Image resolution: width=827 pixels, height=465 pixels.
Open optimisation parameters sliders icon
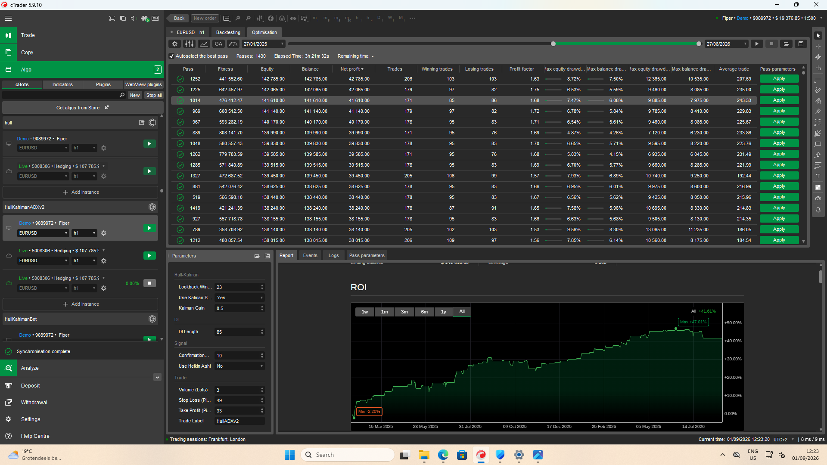point(189,44)
